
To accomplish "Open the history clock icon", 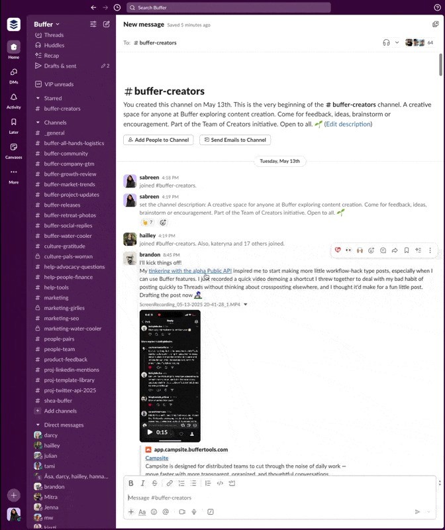I will 117,7.
